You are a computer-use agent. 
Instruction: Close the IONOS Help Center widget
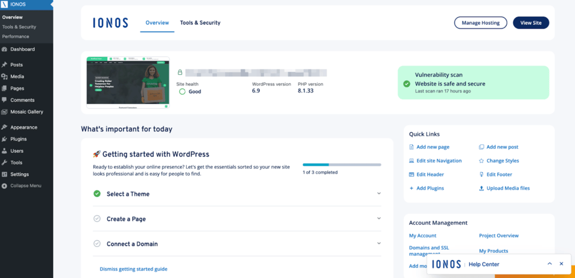point(562,264)
